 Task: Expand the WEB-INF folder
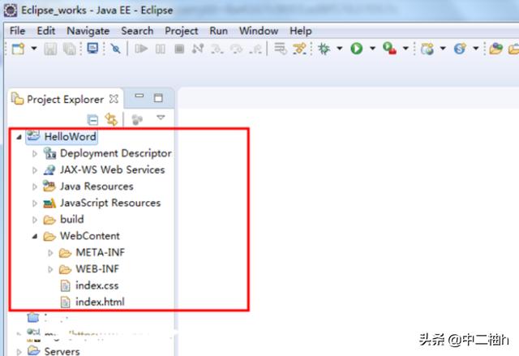[x=50, y=269]
